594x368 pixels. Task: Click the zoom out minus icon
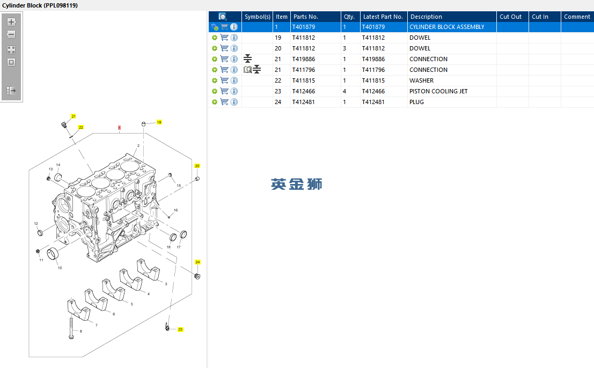coord(11,34)
